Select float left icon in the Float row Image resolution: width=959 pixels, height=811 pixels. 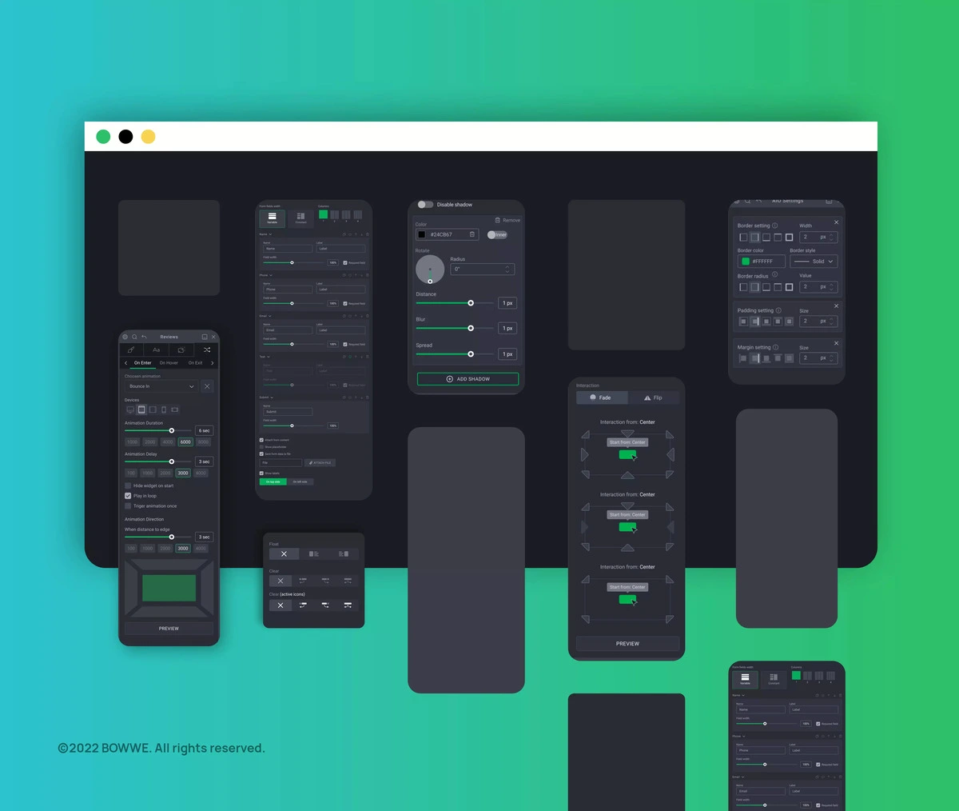(x=314, y=553)
